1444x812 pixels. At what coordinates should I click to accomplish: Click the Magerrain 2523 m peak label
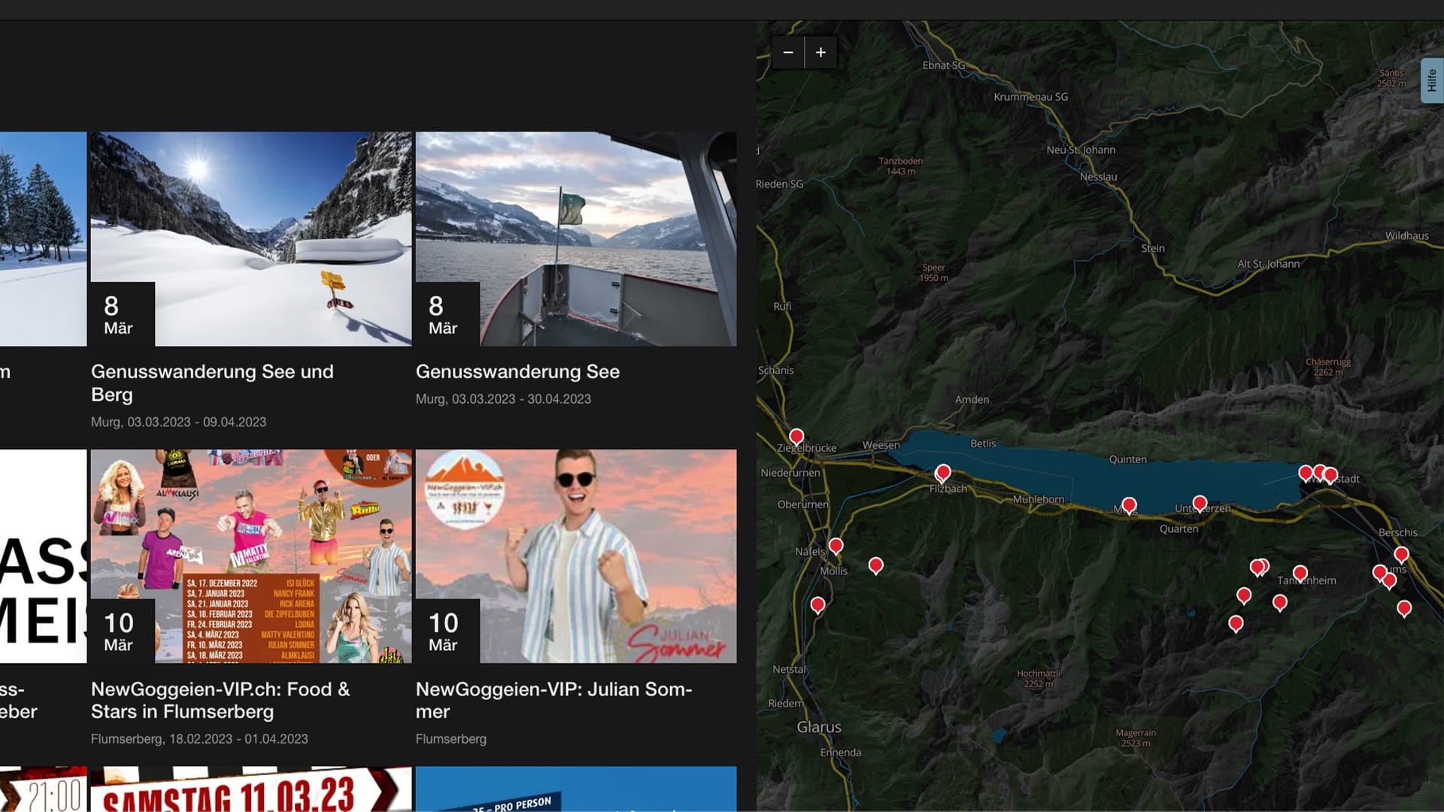coord(1135,738)
